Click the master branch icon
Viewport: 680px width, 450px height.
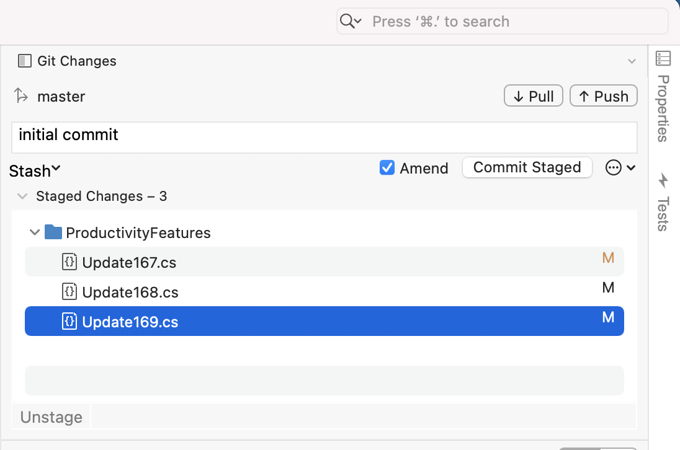(x=22, y=96)
